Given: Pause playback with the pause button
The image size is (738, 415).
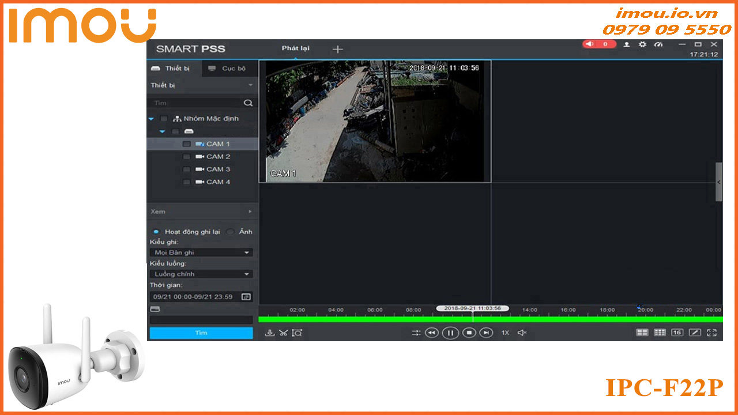Looking at the screenshot, I should 450,333.
